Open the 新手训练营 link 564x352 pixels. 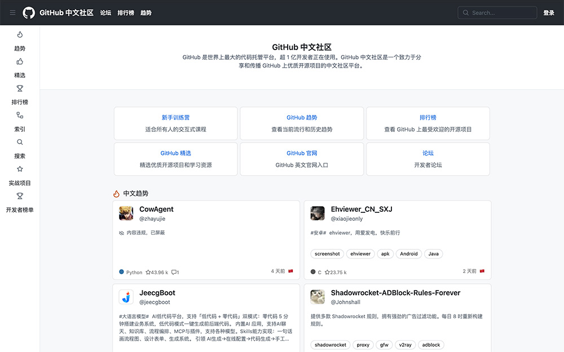pyautogui.click(x=175, y=118)
